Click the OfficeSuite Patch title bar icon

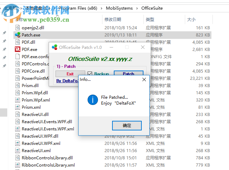click(x=54, y=47)
